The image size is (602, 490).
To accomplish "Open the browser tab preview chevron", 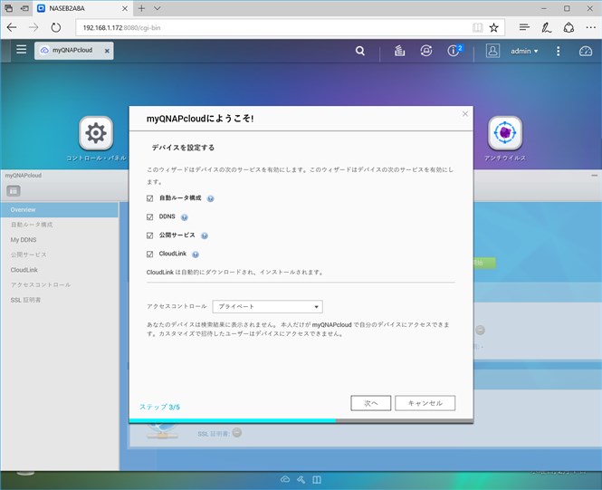I will coord(157,8).
